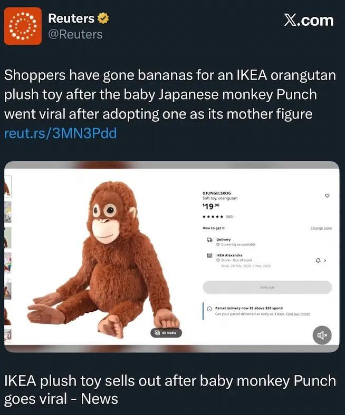The height and width of the screenshot is (415, 345).
Task: Open the @Reuters handle
Action: tap(75, 34)
